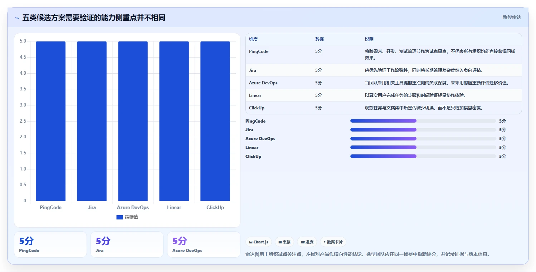Click the PingCode description about 试点重点
The width and height of the screenshot is (536, 272).
tap(440, 55)
